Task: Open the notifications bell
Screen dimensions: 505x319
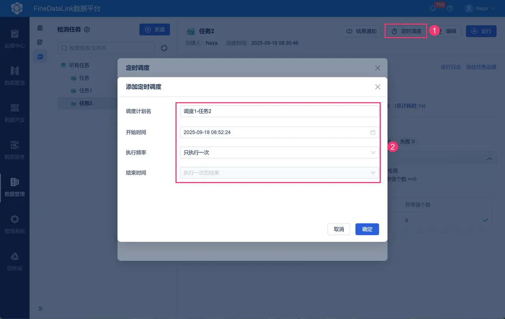Action: (x=433, y=8)
